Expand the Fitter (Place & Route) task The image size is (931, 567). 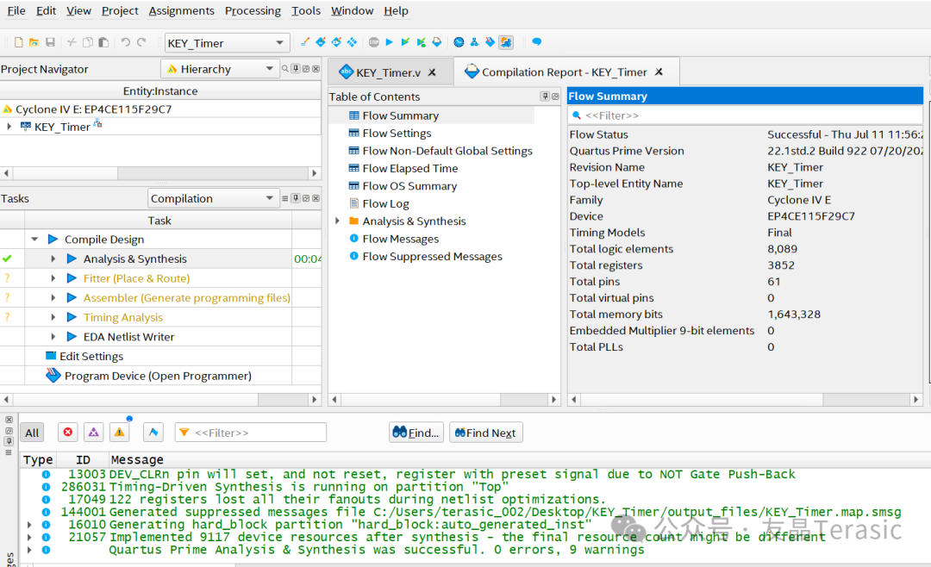tap(53, 277)
